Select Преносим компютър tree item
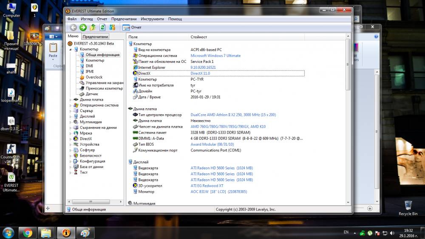Screen dimensions: 425x239 [104, 88]
